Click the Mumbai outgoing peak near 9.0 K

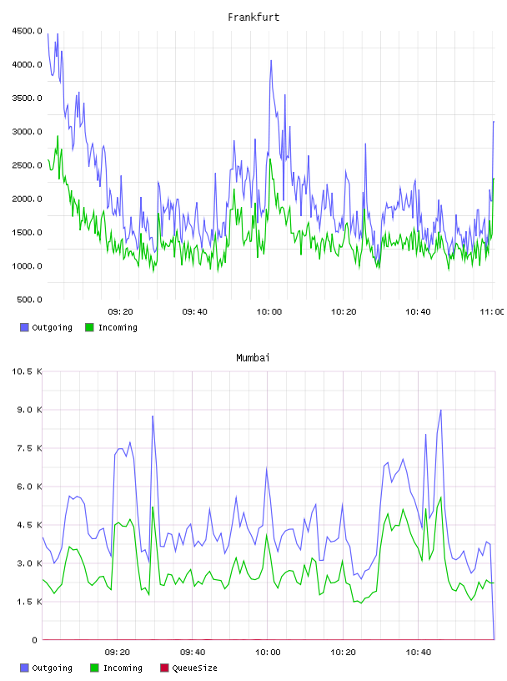[x=440, y=410]
